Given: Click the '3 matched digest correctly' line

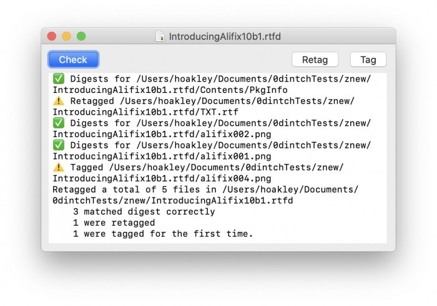Looking at the screenshot, I should click(144, 212).
